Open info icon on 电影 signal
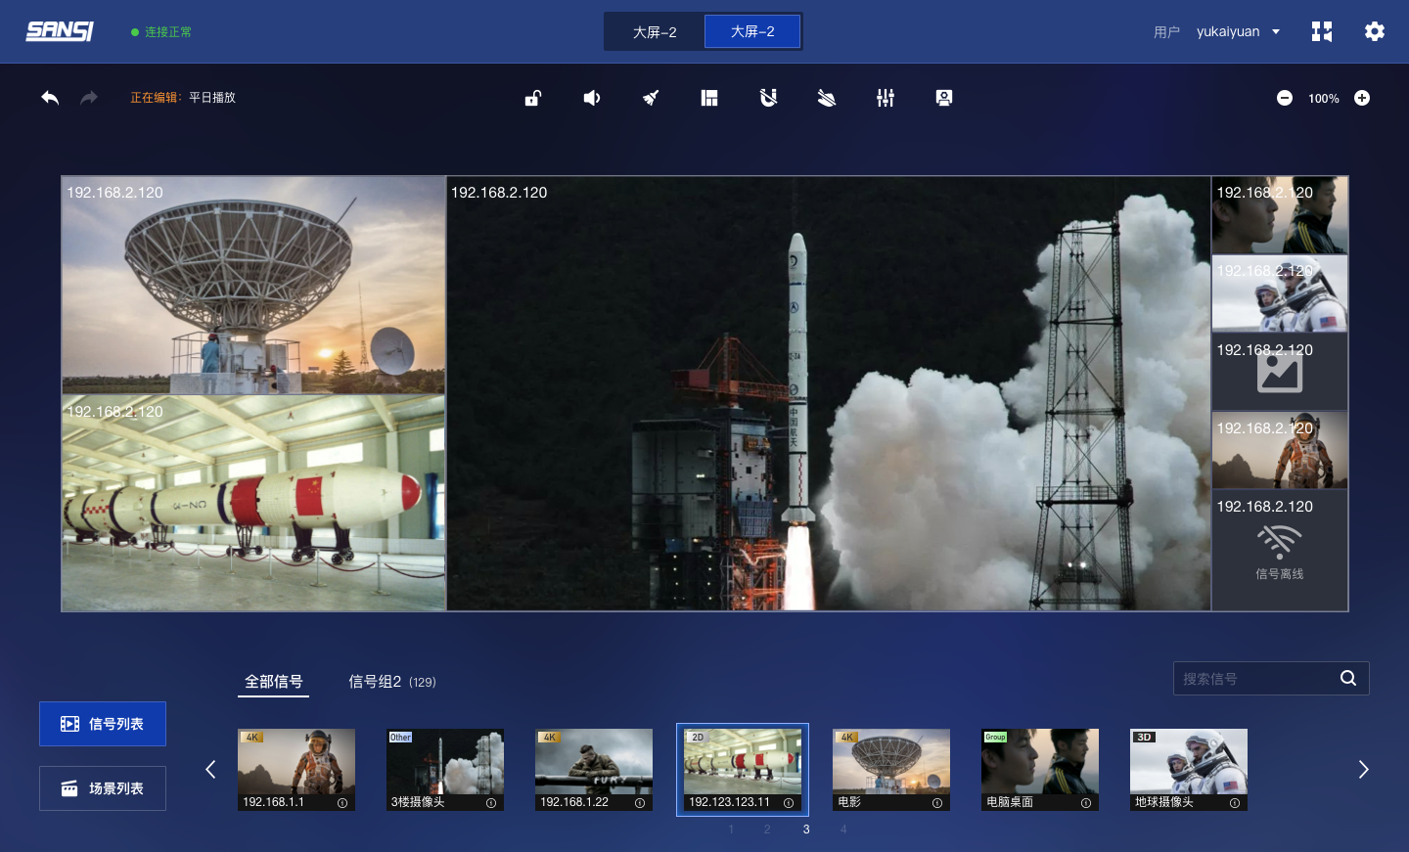 click(x=937, y=803)
